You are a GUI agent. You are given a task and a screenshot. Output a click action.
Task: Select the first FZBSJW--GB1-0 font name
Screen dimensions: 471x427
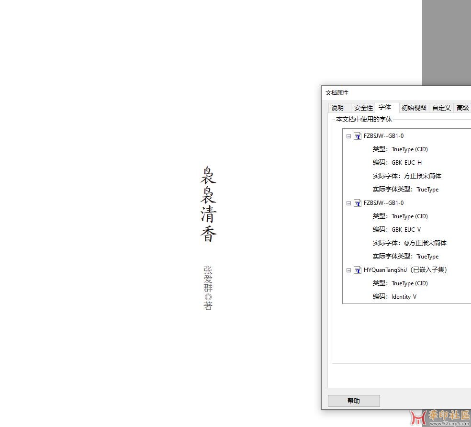coord(383,136)
